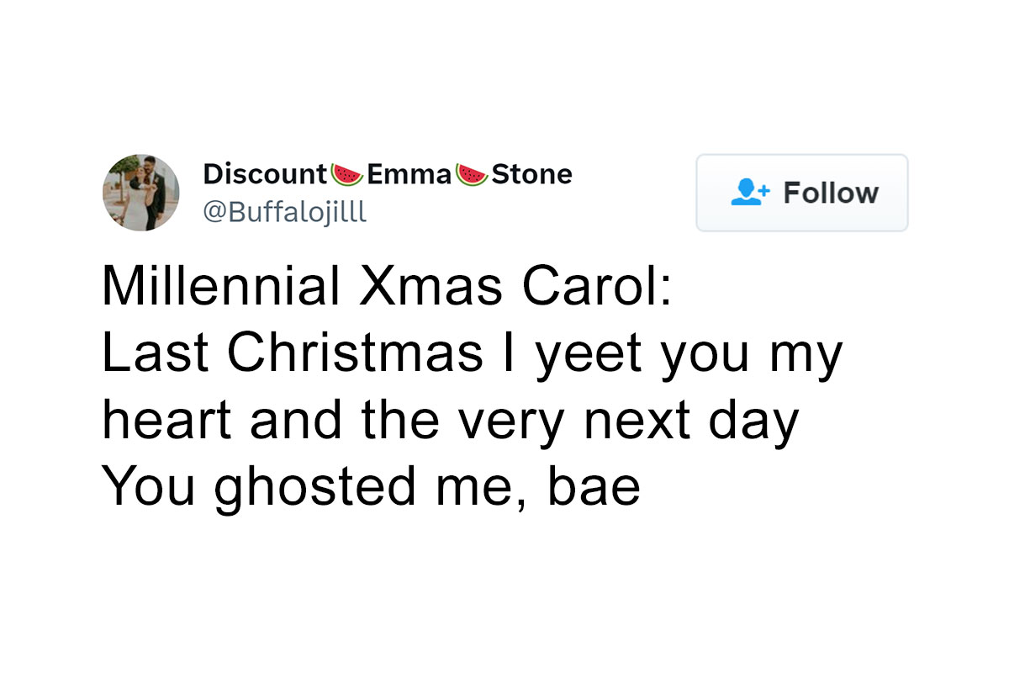The height and width of the screenshot is (673, 1009).
Task: Click the avatar thumbnail next to the username
Action: 141,193
